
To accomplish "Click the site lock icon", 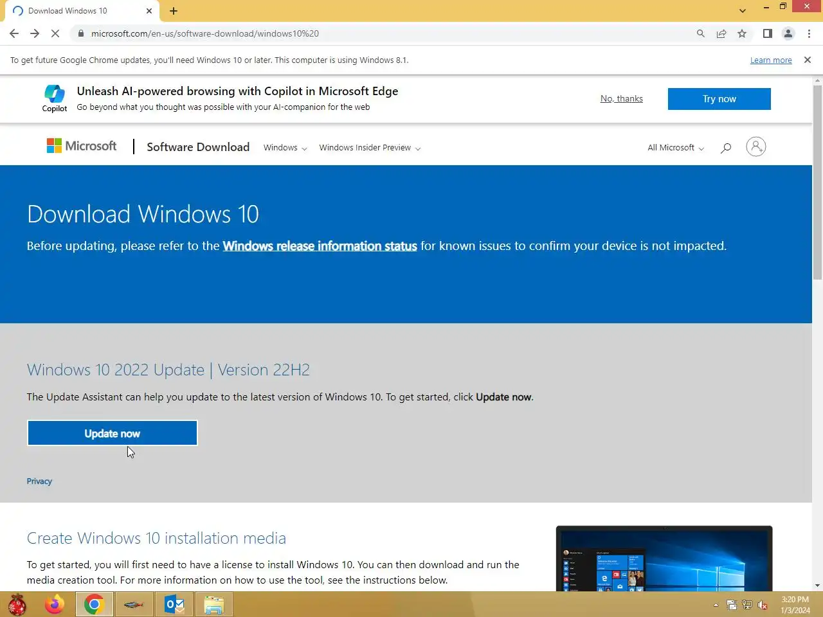I will [x=80, y=33].
